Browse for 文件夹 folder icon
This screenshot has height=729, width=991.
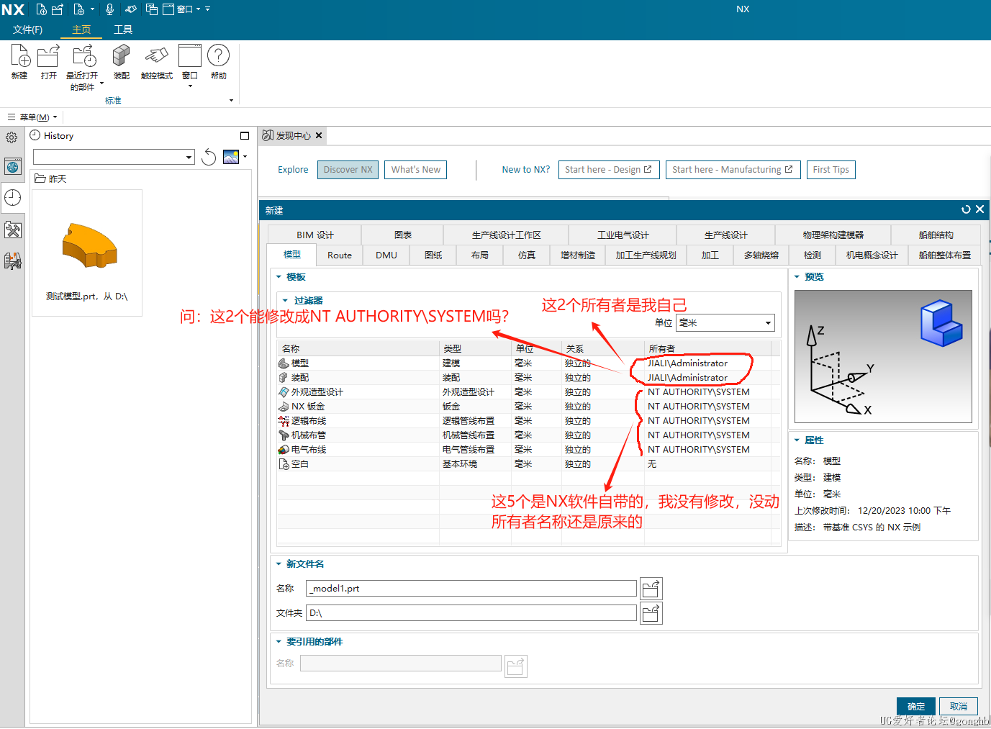(x=651, y=613)
